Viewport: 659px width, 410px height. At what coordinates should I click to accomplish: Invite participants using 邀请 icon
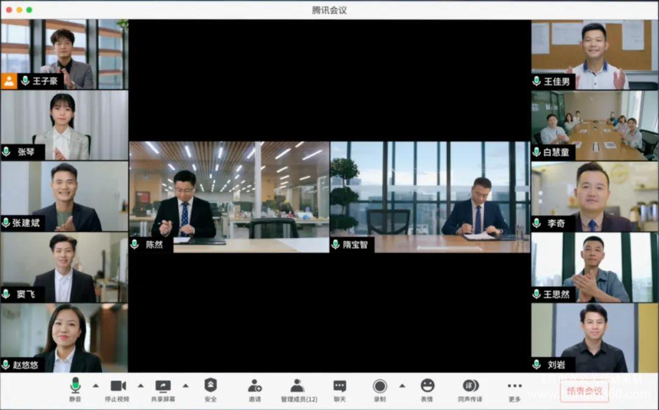tap(254, 386)
